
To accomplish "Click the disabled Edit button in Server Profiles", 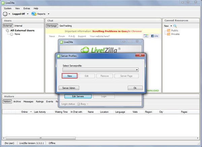I will tap(87, 76).
